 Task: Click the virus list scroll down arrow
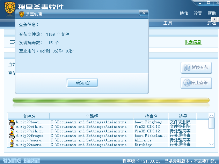pyautogui.click(x=211, y=144)
